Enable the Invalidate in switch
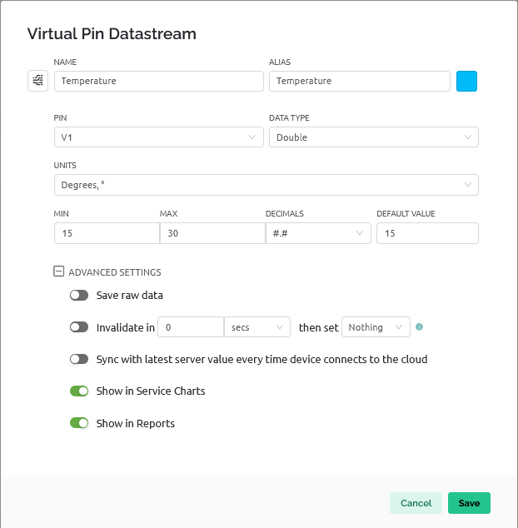 click(79, 327)
